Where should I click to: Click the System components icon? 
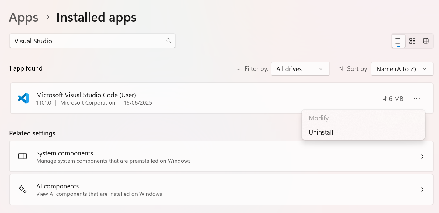(x=23, y=156)
